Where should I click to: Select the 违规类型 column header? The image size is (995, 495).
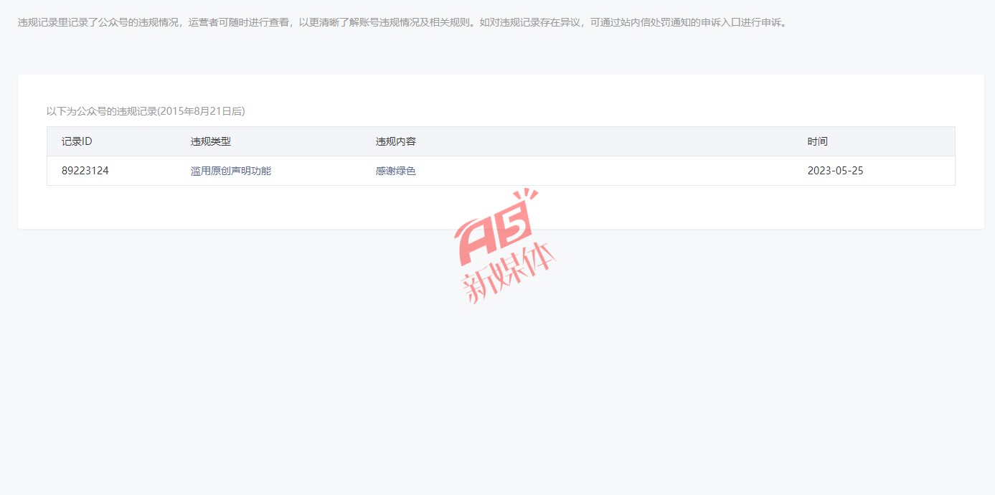pyautogui.click(x=210, y=141)
